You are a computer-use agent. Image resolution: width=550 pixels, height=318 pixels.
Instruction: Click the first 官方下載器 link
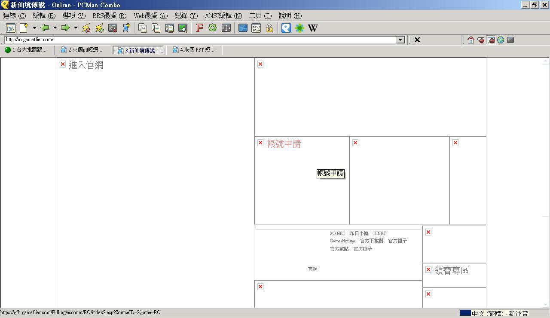372,241
